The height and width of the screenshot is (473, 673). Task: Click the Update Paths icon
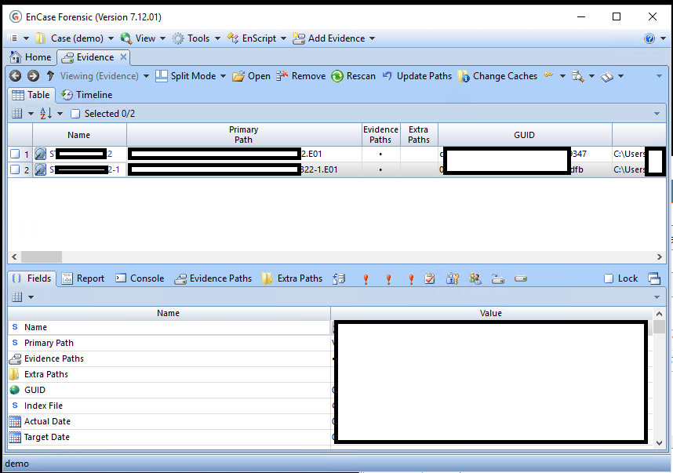click(x=387, y=76)
